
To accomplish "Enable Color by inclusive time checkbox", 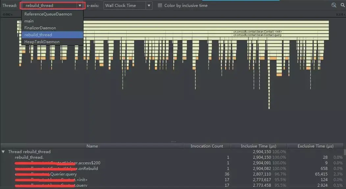I will (160, 6).
